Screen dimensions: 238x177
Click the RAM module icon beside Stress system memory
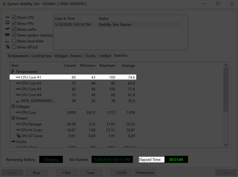tap(7, 35)
